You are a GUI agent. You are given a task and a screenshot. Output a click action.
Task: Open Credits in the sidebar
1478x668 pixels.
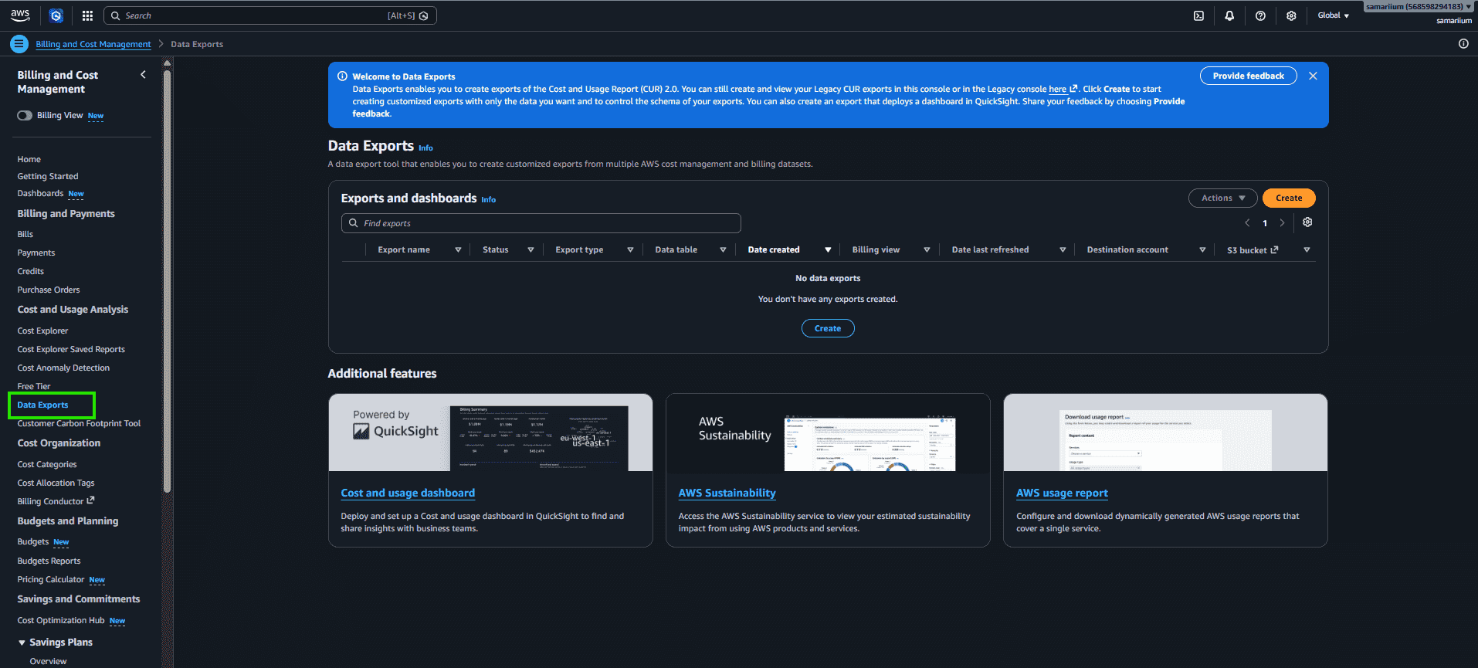pos(31,271)
